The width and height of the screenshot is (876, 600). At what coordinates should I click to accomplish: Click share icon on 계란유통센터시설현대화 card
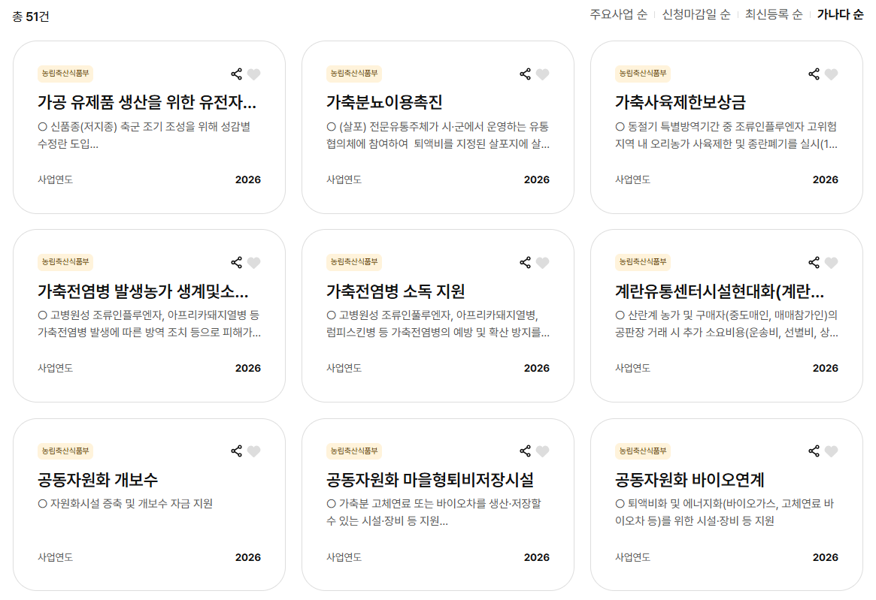tap(814, 262)
